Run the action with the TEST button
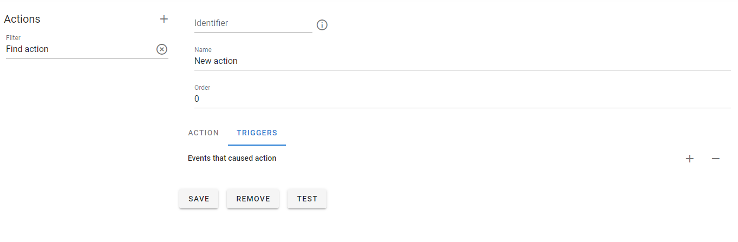Screen dimensions: 738x242 [x=307, y=199]
